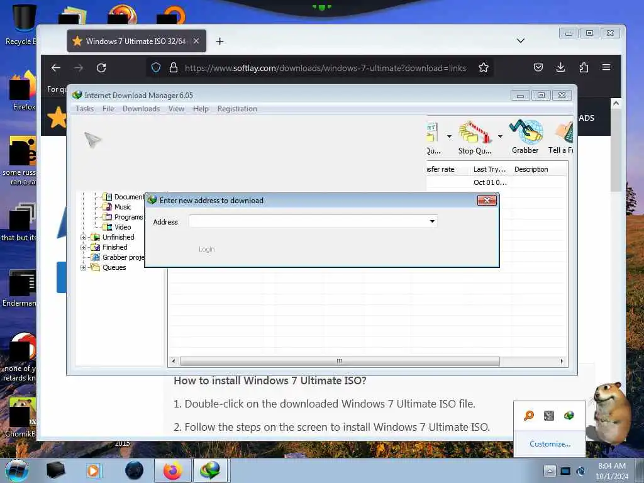Click the Login label in the dialog
The width and height of the screenshot is (644, 483).
pyautogui.click(x=206, y=249)
